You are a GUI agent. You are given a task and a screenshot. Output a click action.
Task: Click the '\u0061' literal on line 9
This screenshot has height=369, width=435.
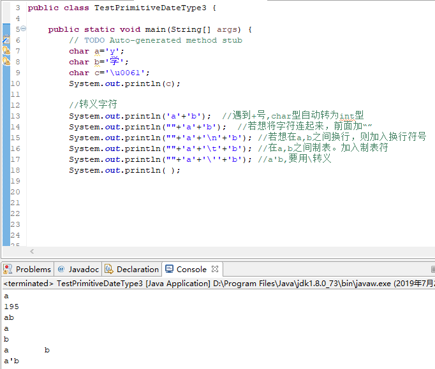[x=125, y=73]
